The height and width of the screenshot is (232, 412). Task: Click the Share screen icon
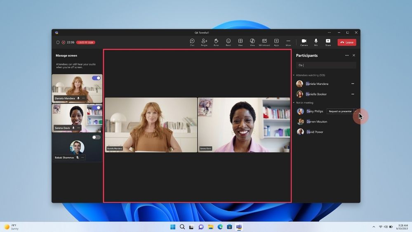tap(328, 42)
